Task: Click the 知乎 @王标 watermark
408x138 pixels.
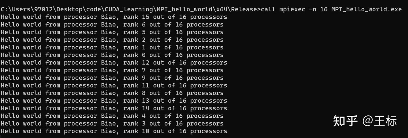Action: pyautogui.click(x=365, y=121)
